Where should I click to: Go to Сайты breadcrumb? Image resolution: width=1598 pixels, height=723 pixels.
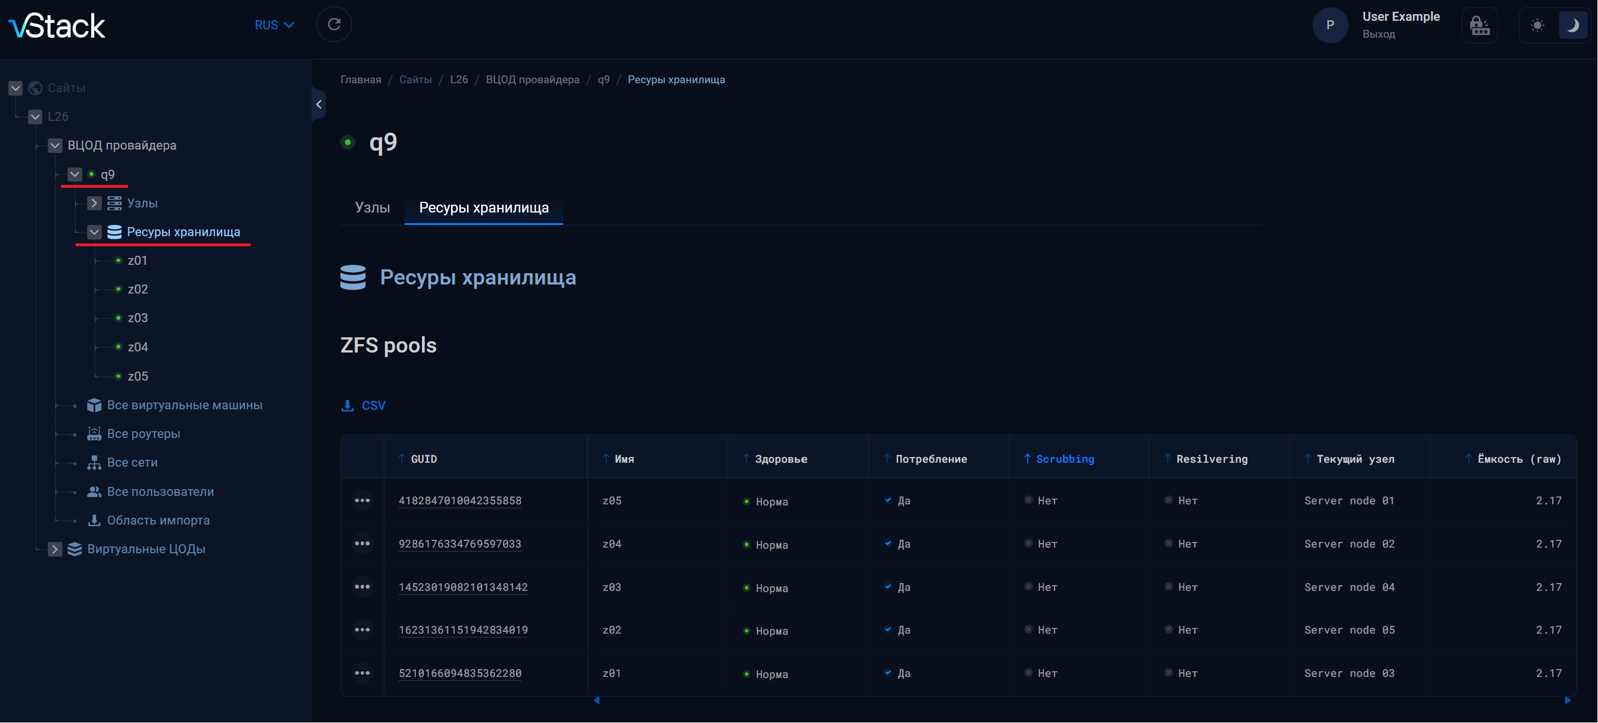pos(416,79)
